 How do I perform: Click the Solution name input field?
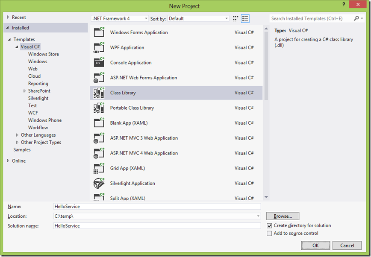click(x=157, y=226)
